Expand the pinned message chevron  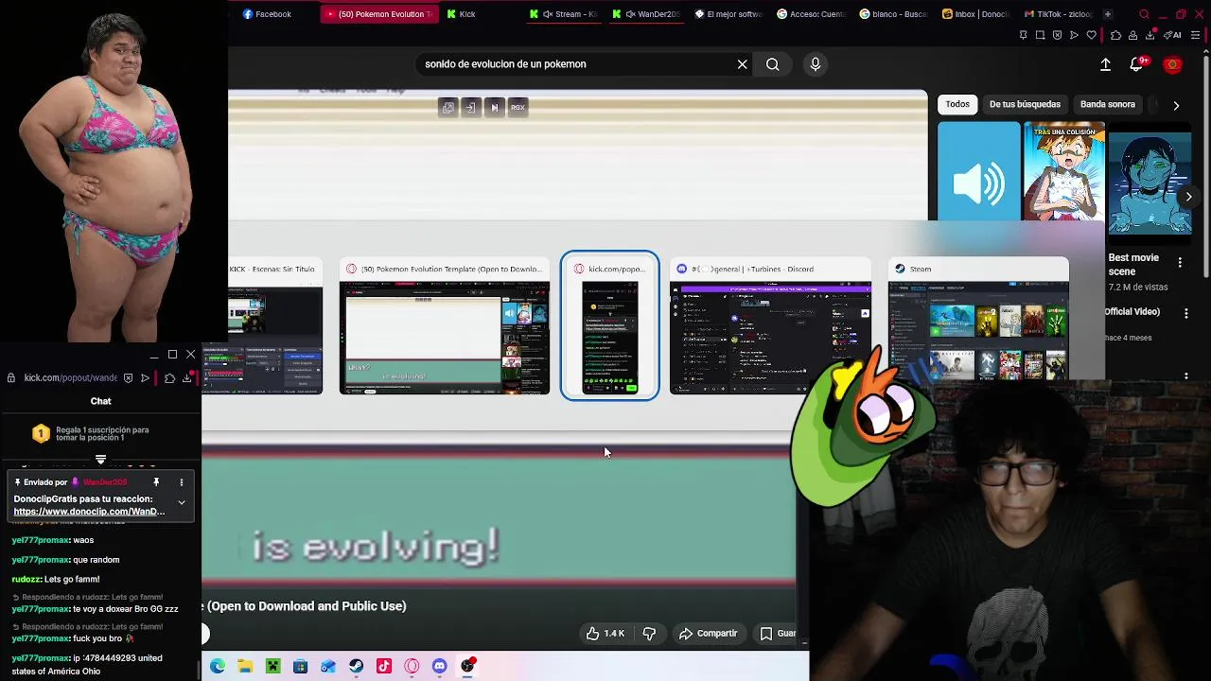tap(182, 502)
